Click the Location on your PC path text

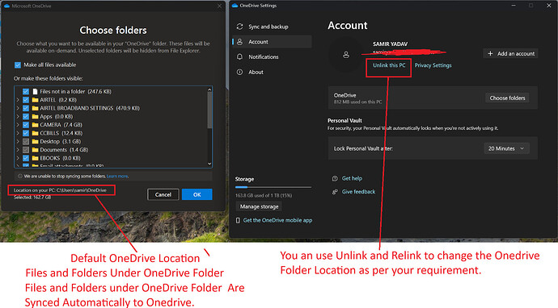[x=60, y=190]
